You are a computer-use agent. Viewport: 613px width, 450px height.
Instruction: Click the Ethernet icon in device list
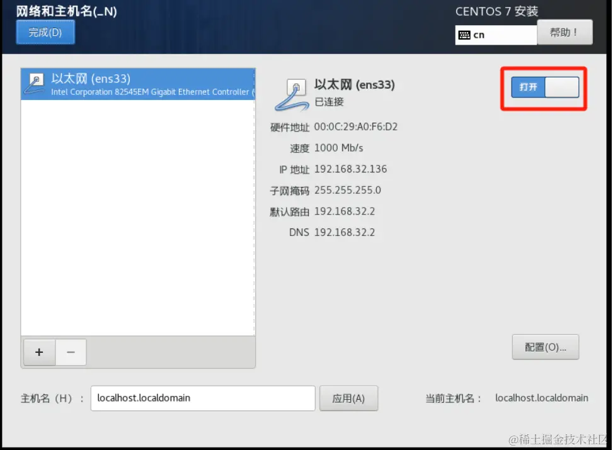[35, 84]
